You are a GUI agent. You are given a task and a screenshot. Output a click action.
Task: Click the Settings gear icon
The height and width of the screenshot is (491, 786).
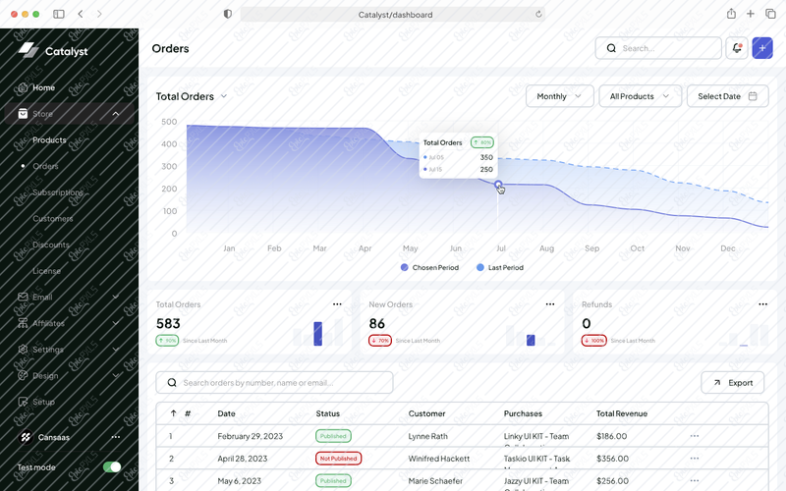[23, 350]
